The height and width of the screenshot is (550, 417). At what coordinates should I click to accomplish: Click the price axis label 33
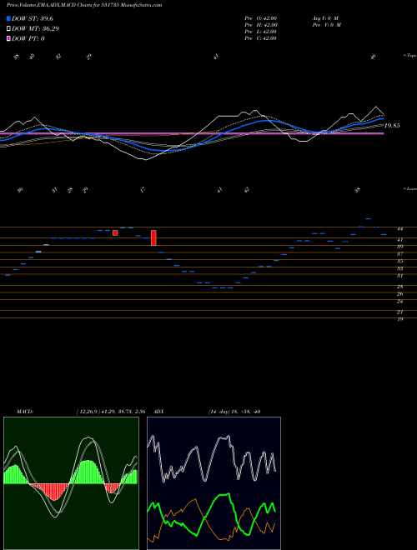399,268
